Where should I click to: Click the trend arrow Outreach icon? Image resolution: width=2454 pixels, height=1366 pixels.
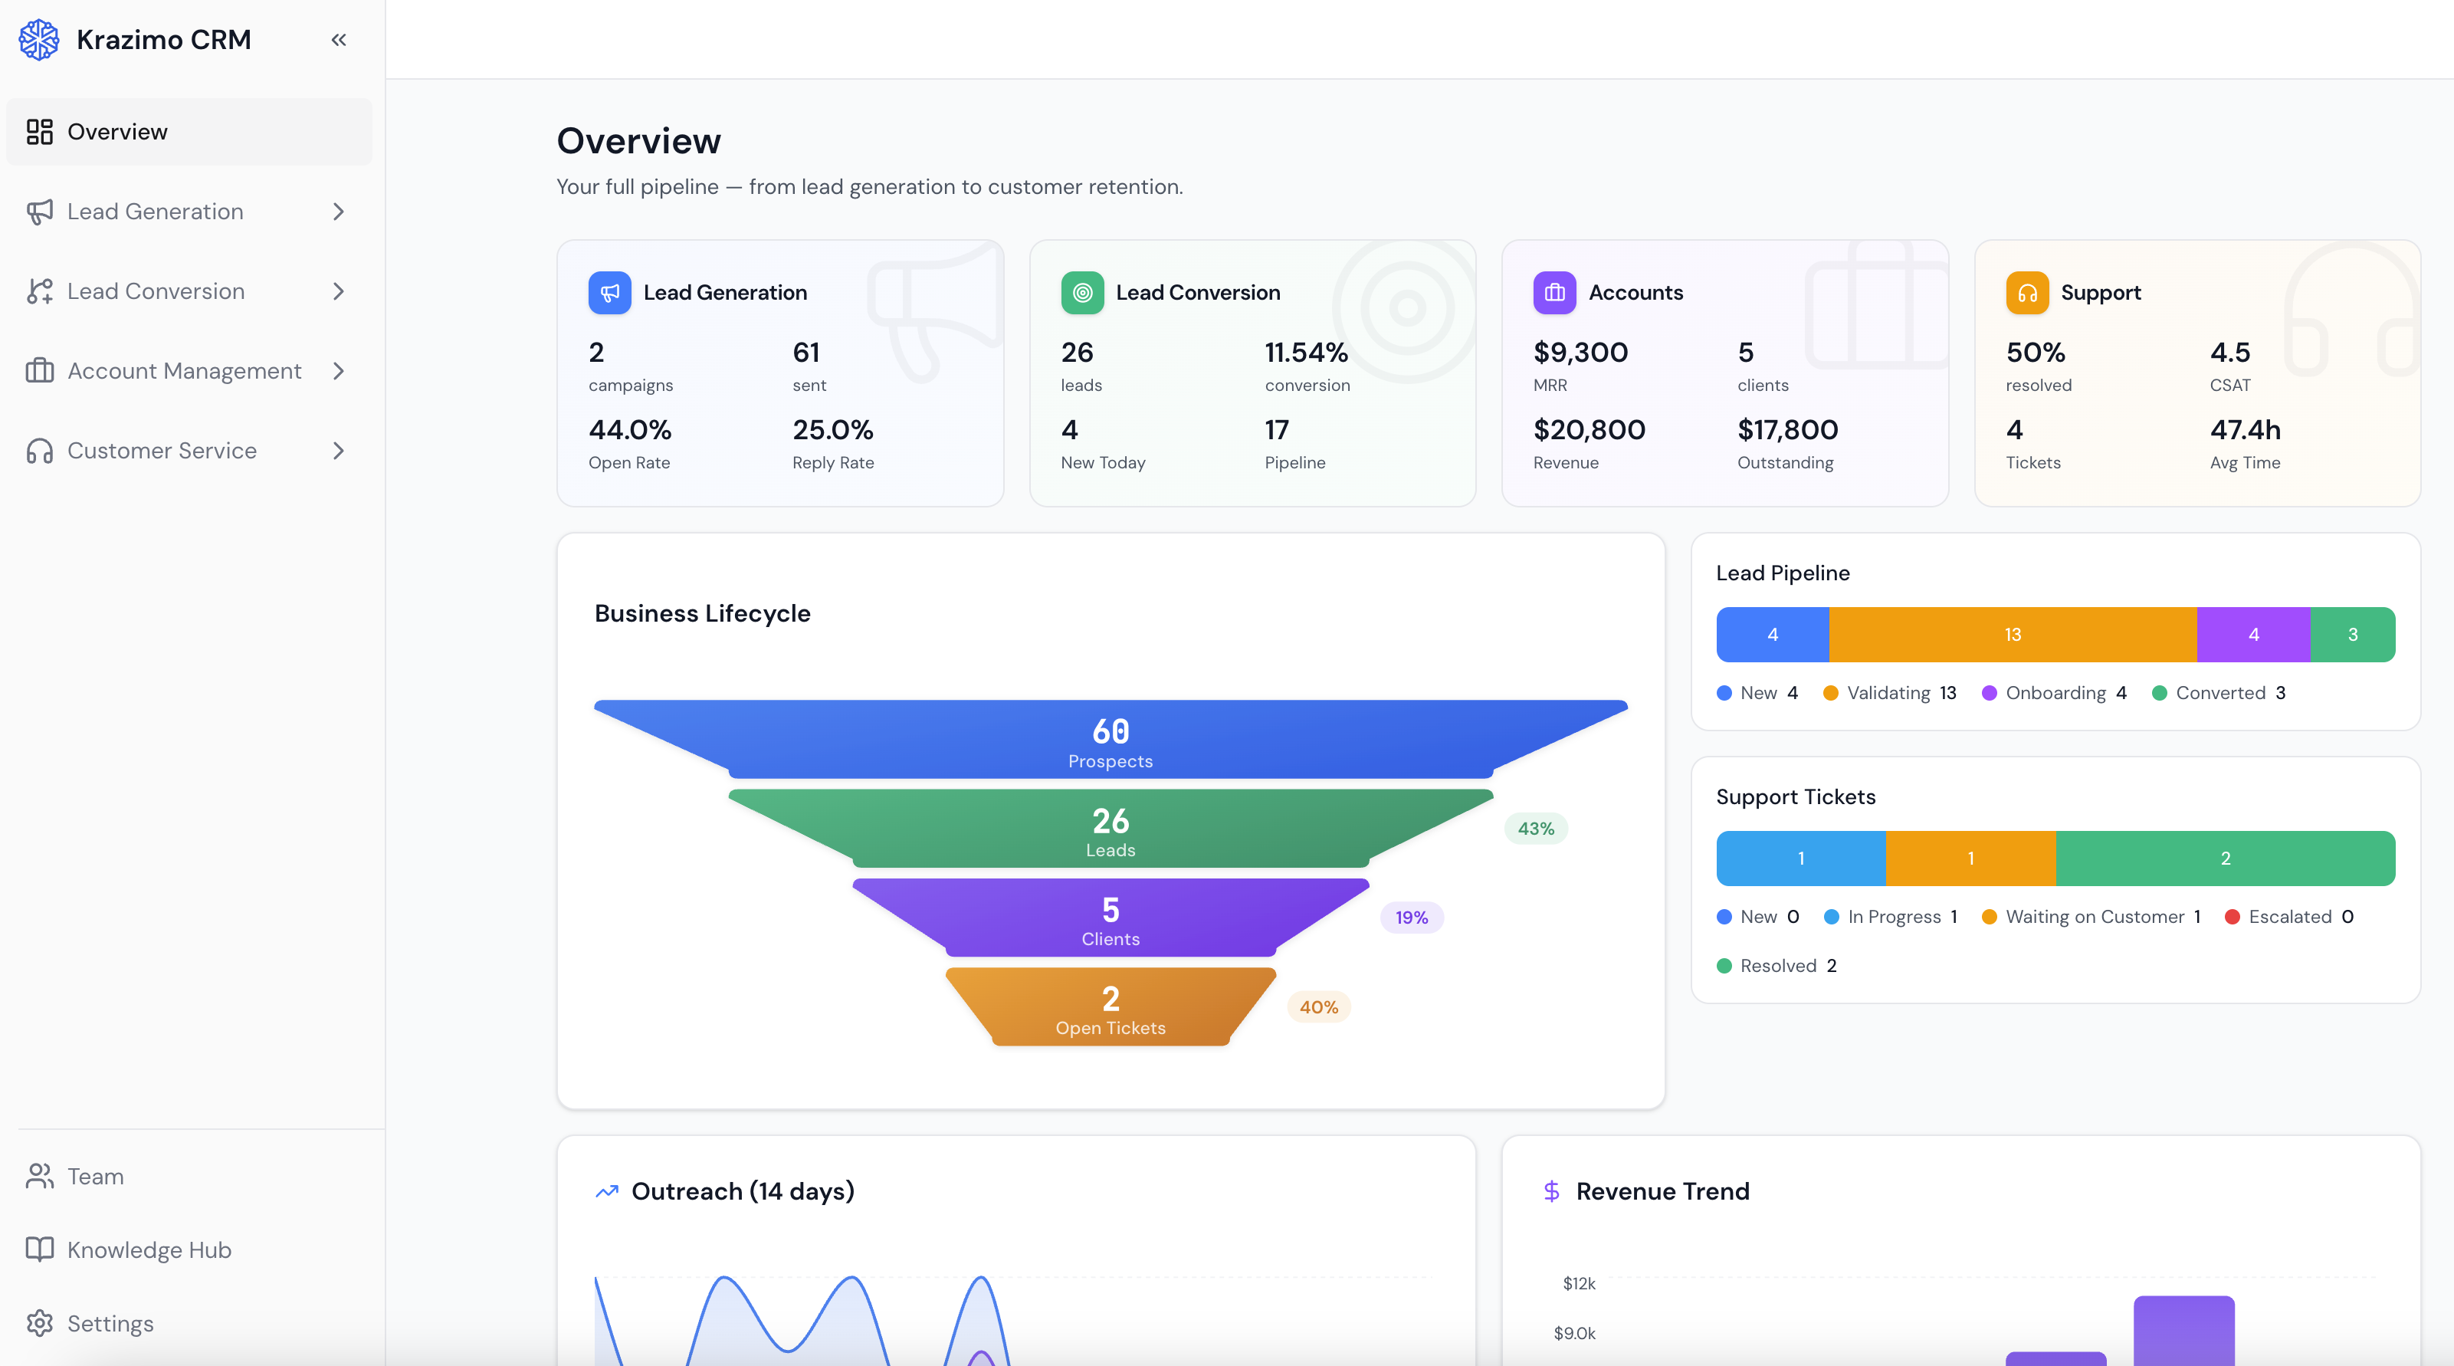[607, 1190]
